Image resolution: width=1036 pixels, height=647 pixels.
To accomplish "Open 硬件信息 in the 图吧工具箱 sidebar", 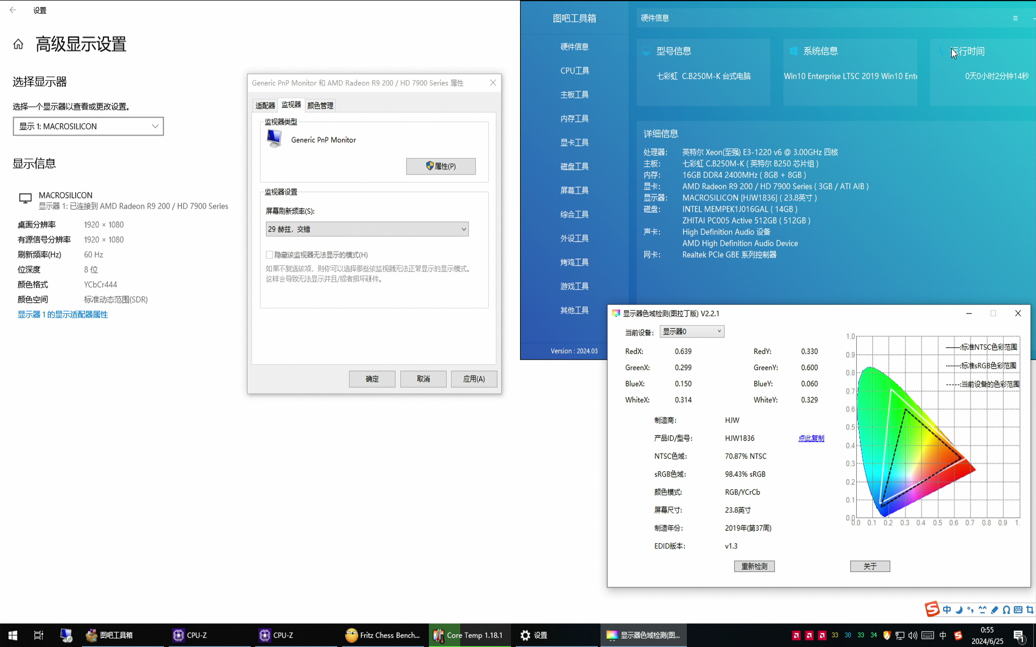I will pos(575,47).
